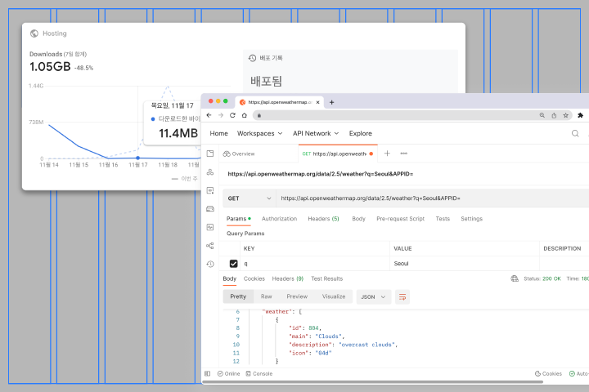Switch to the Authorization tab

pyautogui.click(x=279, y=219)
